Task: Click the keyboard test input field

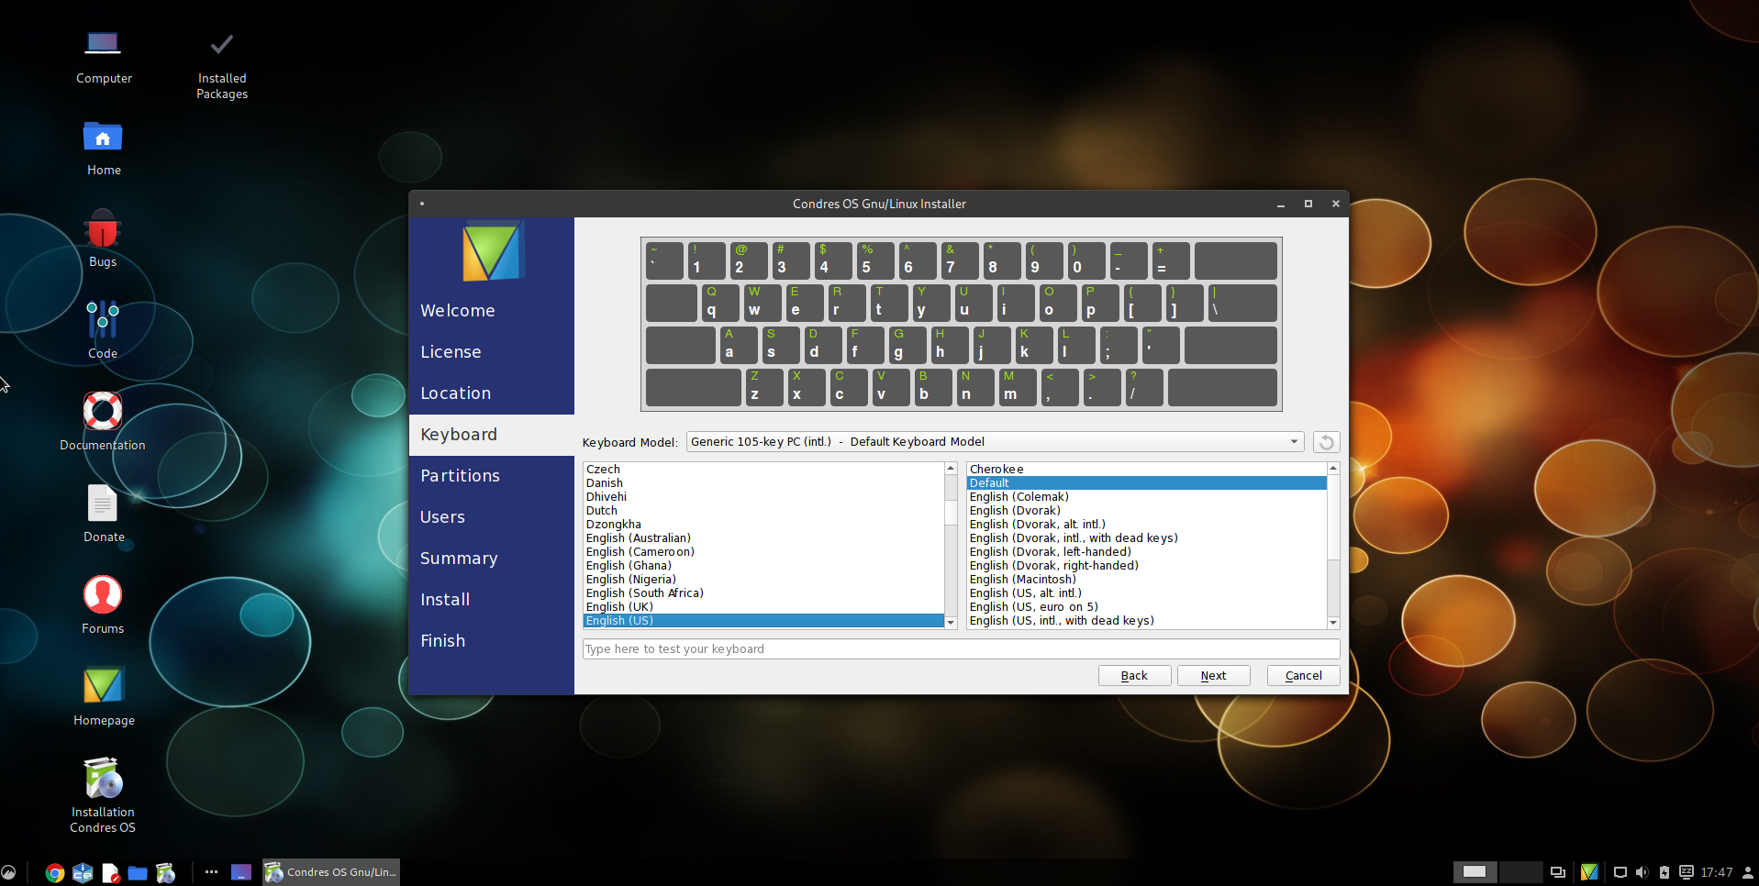Action: [x=961, y=649]
